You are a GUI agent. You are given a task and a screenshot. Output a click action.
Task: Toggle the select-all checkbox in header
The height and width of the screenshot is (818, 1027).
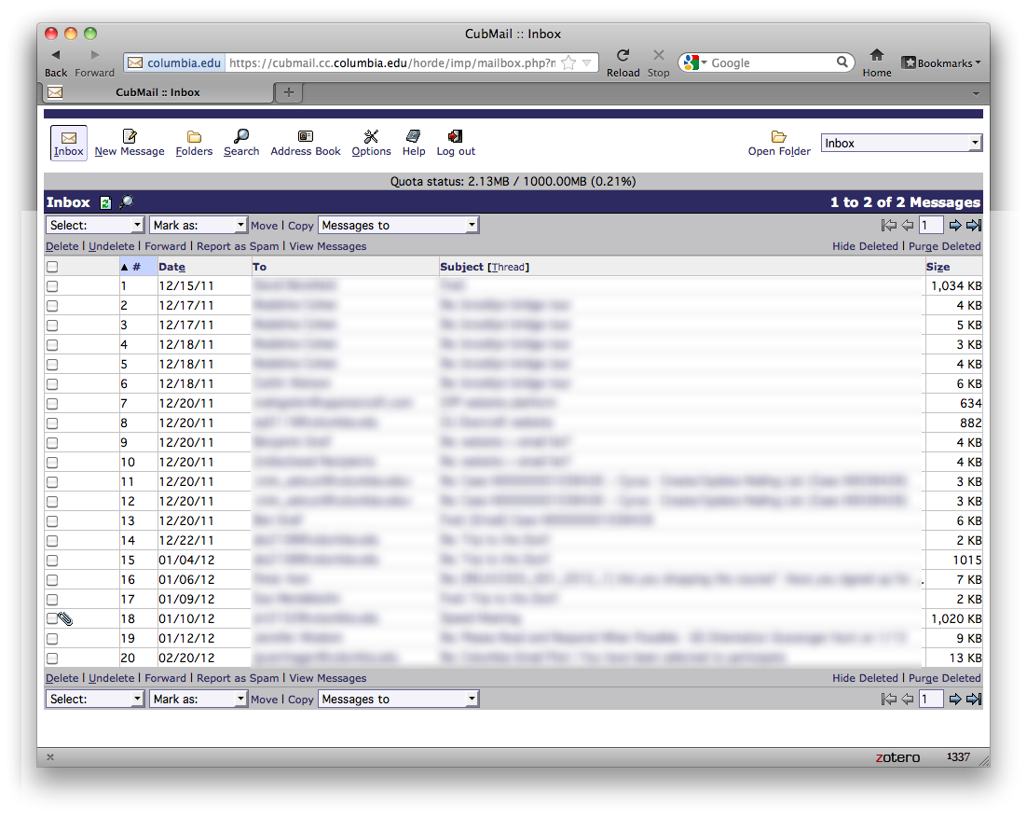pos(52,267)
